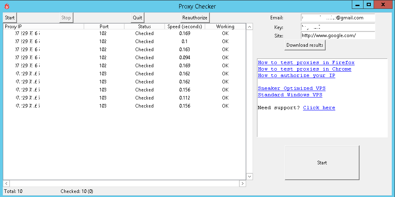395x197 pixels.
Task: Click into the Site URL field
Action: [338, 35]
